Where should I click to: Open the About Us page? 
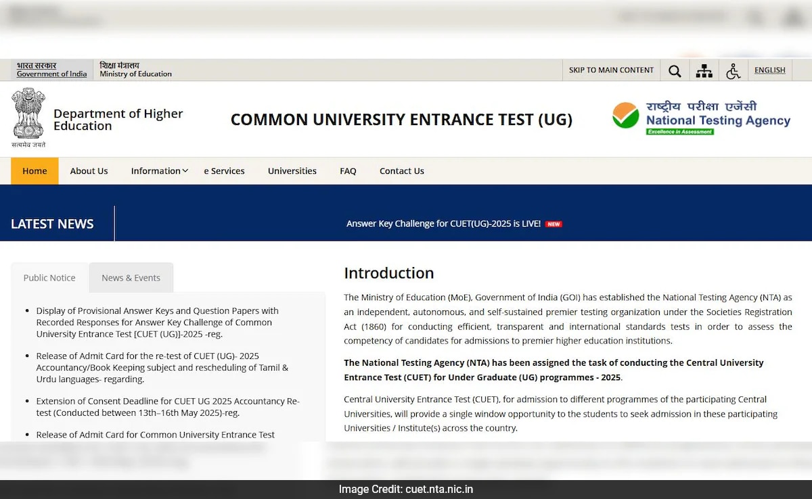click(x=89, y=171)
